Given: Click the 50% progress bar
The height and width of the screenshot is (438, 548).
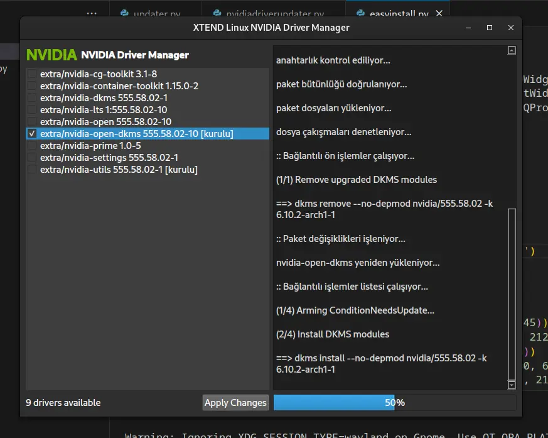Looking at the screenshot, I should coord(395,403).
